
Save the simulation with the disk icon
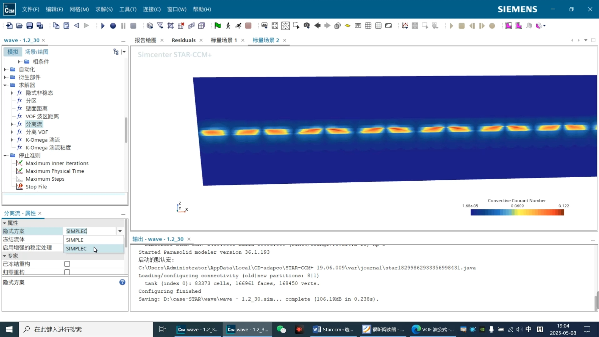pos(30,26)
